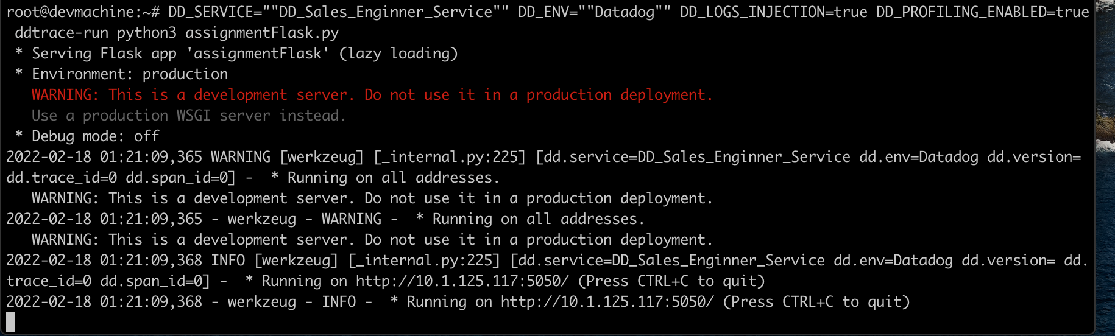Click 'dd.trace_id=0 dd.span_id=0' on WARNING entry
The image size is (1115, 336).
point(121,178)
